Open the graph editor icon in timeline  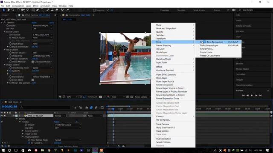102,108
